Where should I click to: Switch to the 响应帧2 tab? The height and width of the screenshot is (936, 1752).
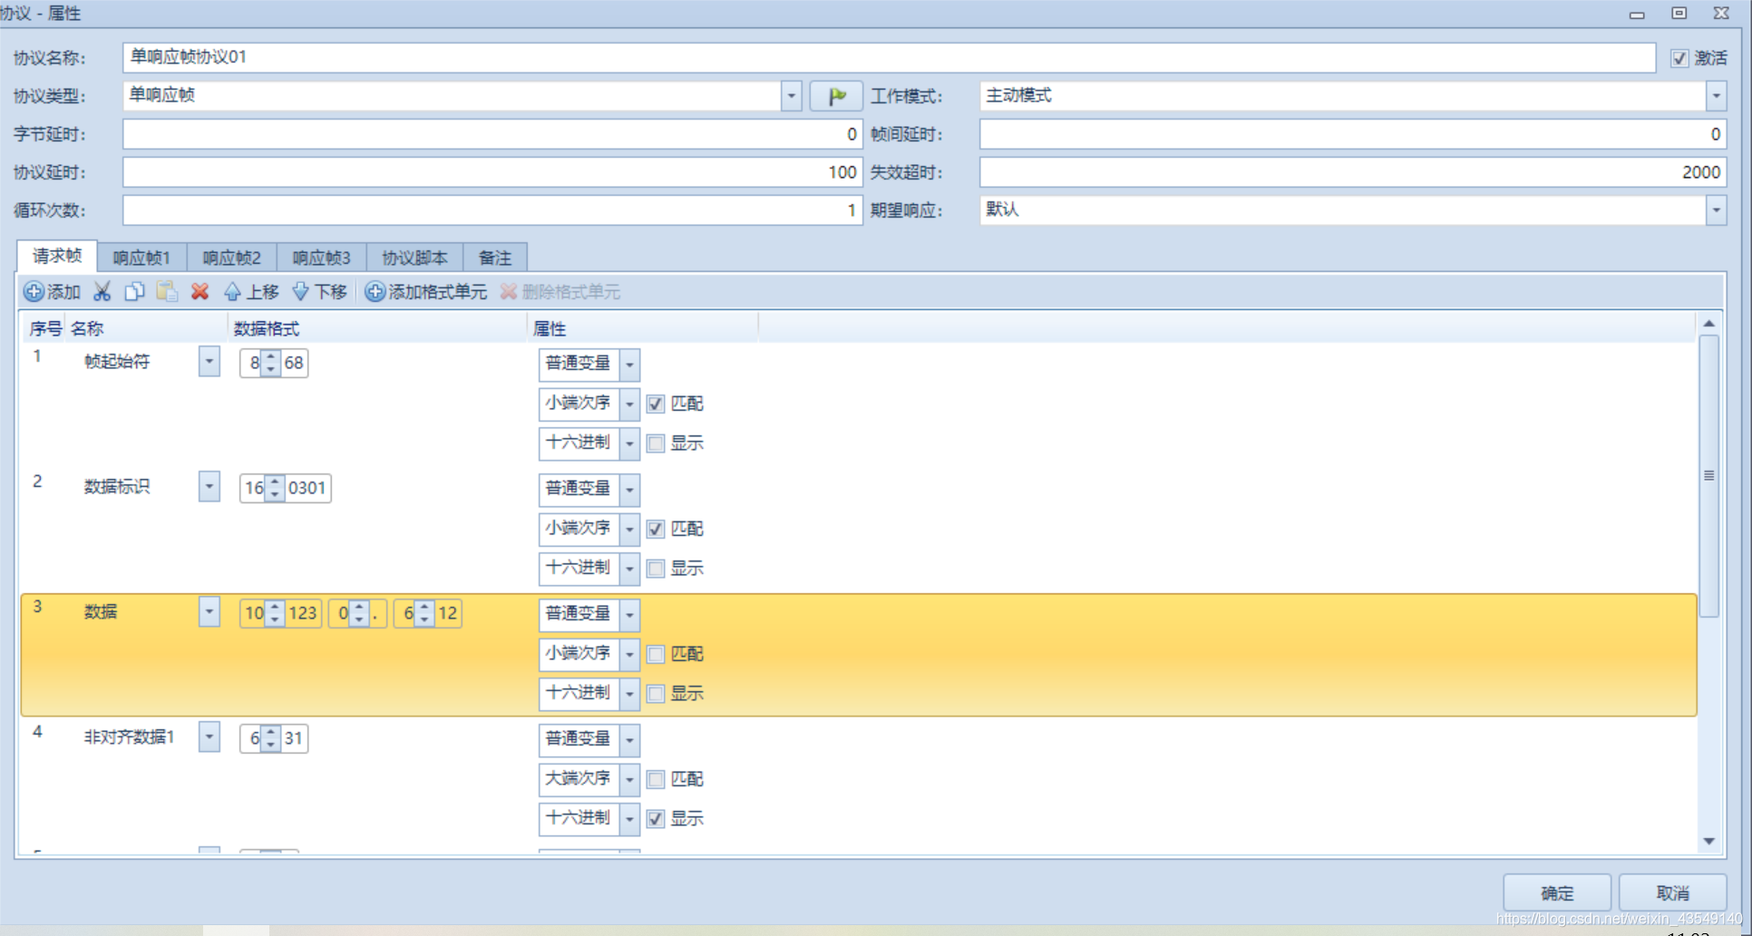click(x=231, y=258)
